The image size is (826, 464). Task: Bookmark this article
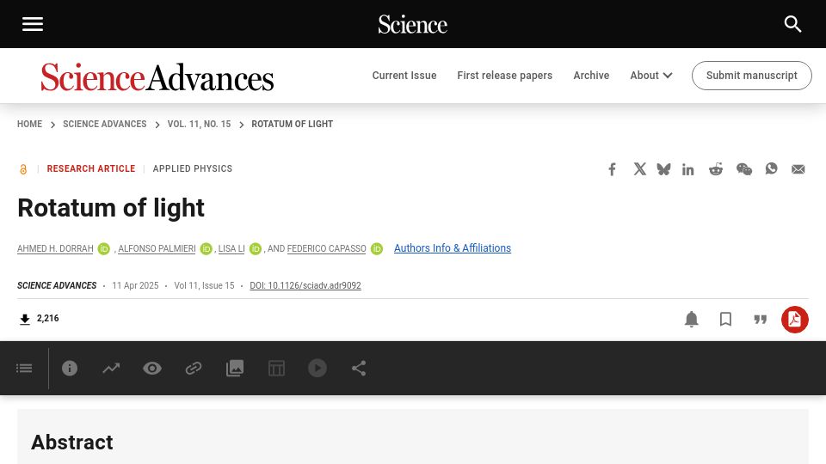tap(725, 320)
